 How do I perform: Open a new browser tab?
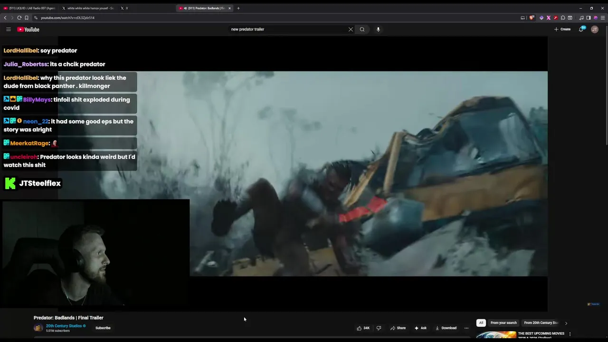tap(238, 8)
